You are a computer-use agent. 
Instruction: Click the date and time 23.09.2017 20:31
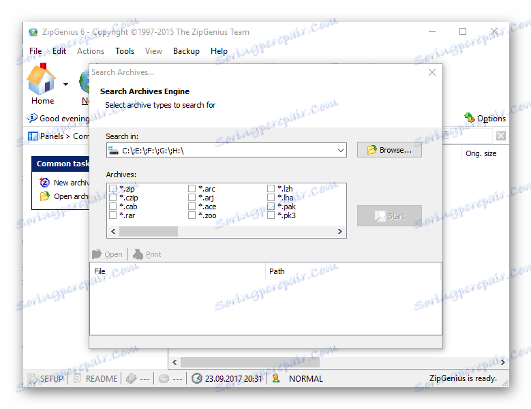tap(234, 378)
